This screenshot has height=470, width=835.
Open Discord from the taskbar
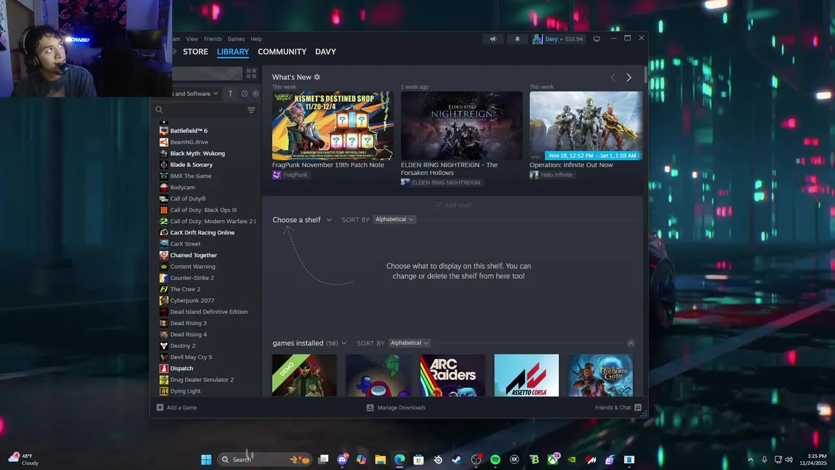(x=342, y=460)
